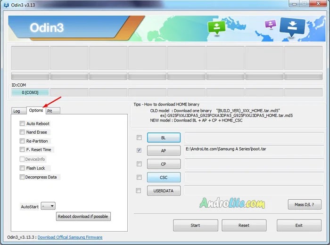Click the Reset button

click(244, 225)
